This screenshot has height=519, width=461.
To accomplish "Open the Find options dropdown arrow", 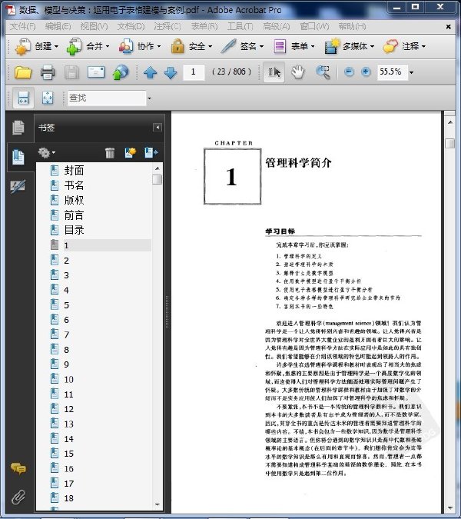I will pos(149,98).
